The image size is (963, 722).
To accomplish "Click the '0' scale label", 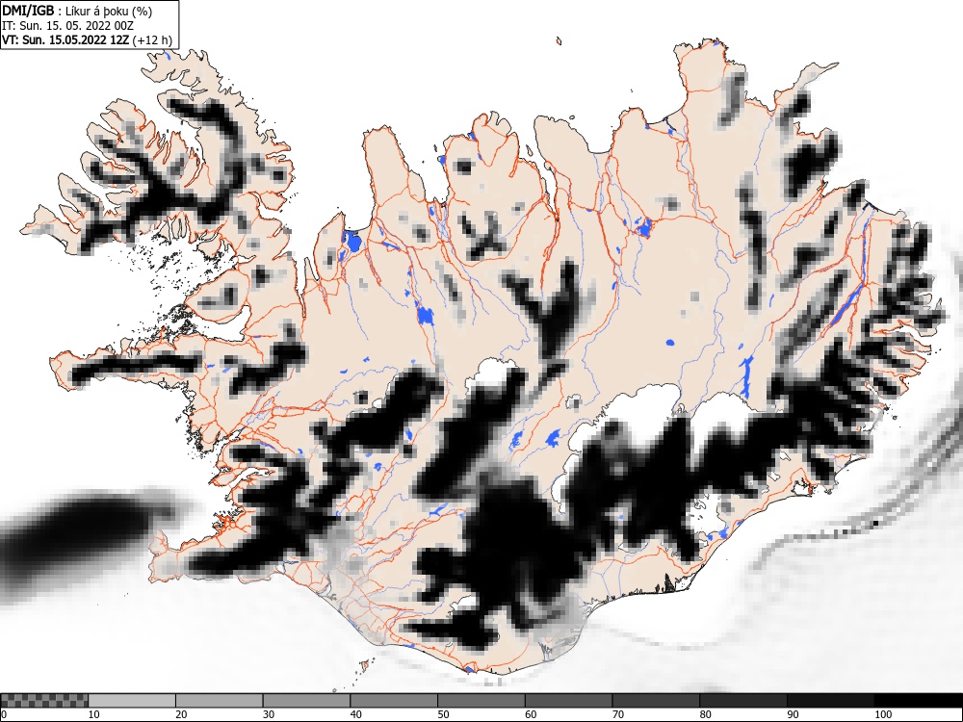I will pyautogui.click(x=4, y=714).
